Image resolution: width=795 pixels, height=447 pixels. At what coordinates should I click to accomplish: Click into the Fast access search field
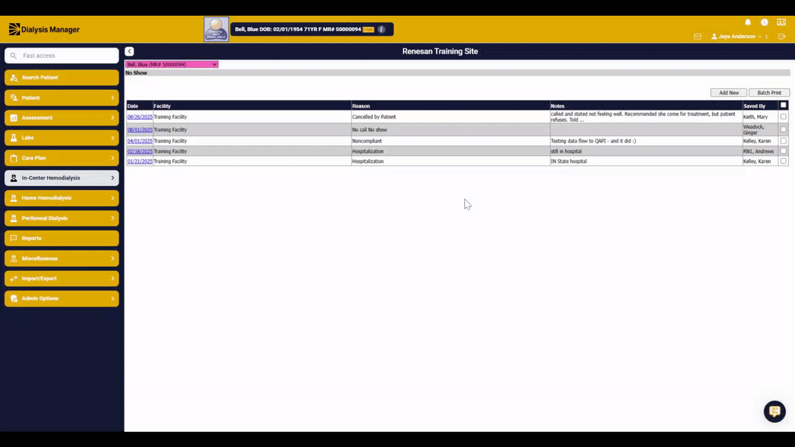tap(62, 56)
